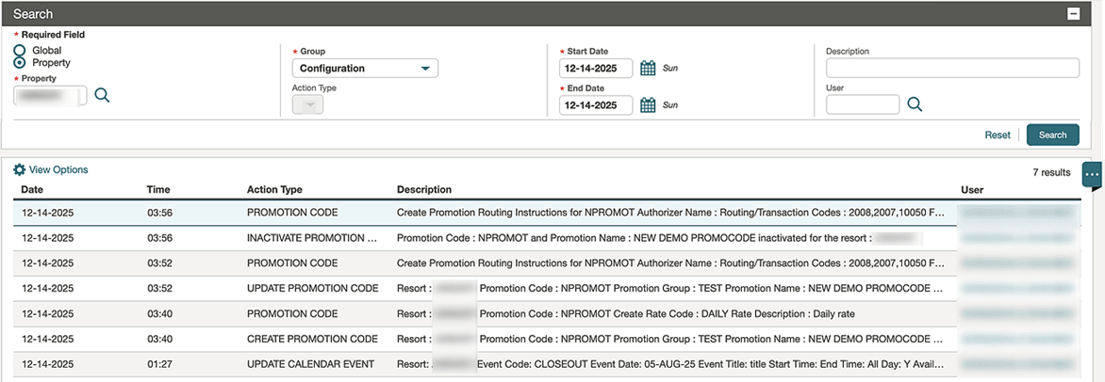Click the Reset link
The width and height of the screenshot is (1105, 382).
pyautogui.click(x=998, y=135)
